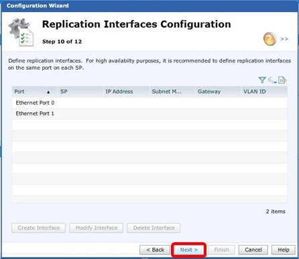Click the export table icon
Image resolution: width=299 pixels, height=259 pixels.
(282, 80)
